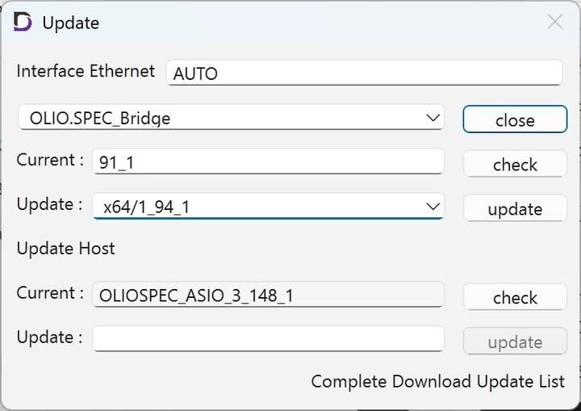Click the Complete Download Update List status text
Screen dimensions: 581x411
click(437, 381)
